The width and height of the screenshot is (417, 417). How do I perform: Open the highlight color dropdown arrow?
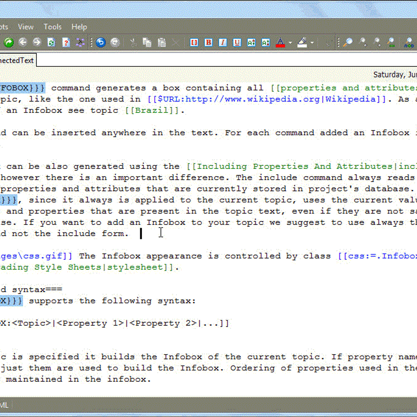click(312, 42)
